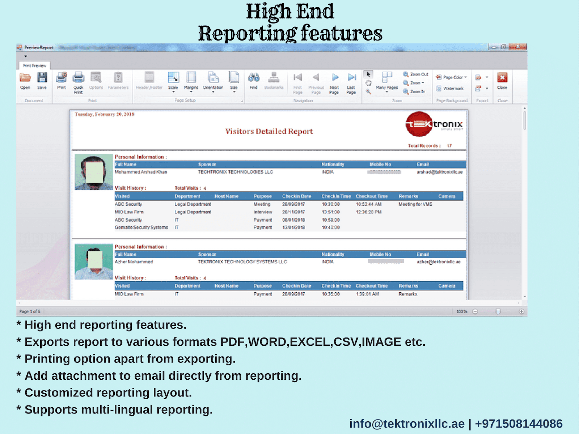Click 'Meeting for VMS' remark
Viewport: 579px width, 434px height.
point(415,204)
